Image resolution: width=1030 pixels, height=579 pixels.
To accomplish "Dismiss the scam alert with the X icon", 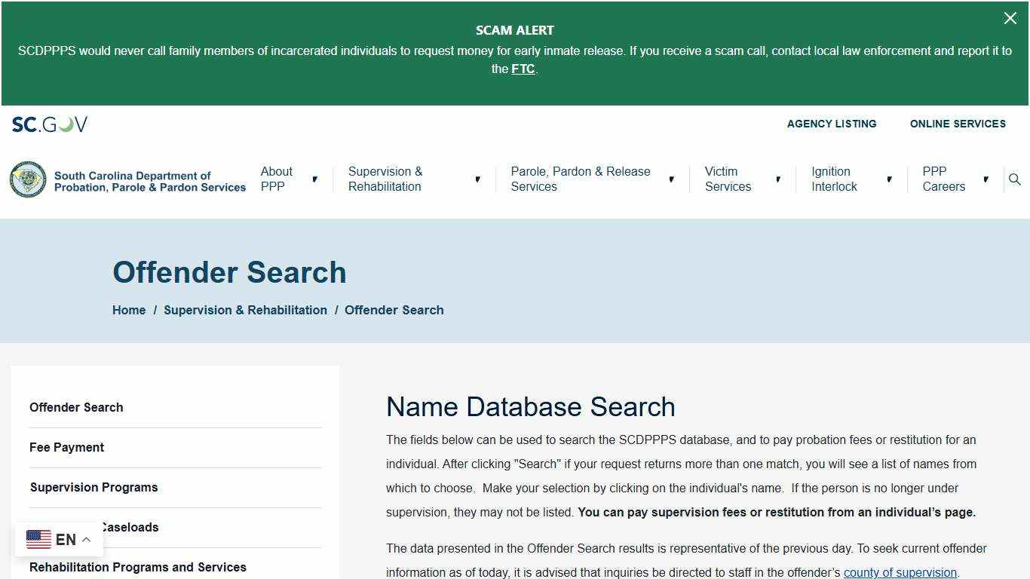I will (x=1010, y=18).
